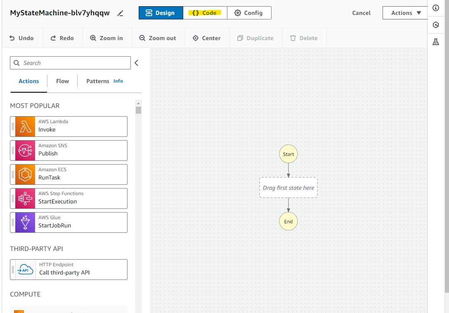
Task: Click the HTTP Endpoint API icon
Action: point(26,270)
